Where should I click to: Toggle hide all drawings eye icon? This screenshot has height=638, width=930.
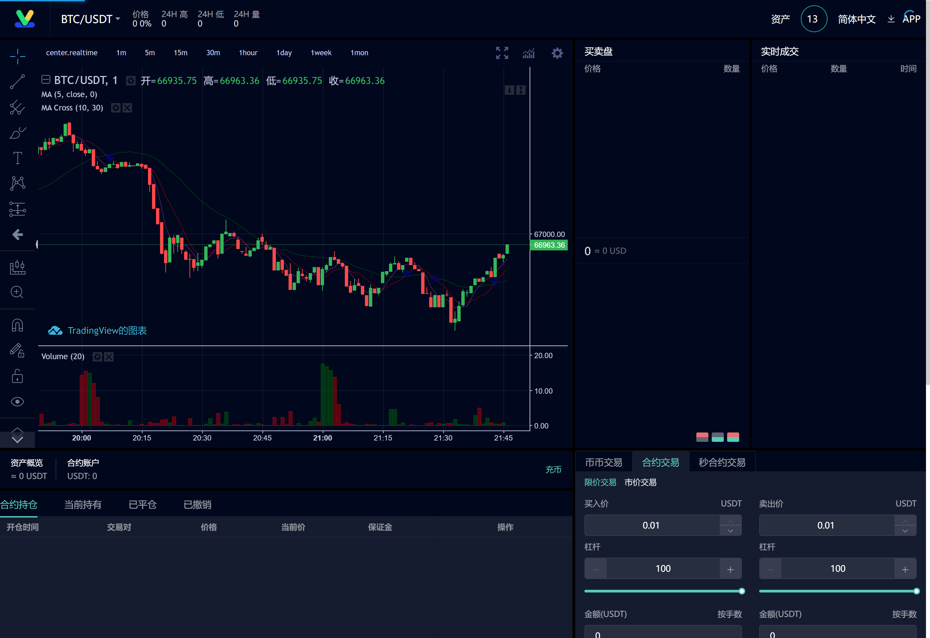(18, 402)
